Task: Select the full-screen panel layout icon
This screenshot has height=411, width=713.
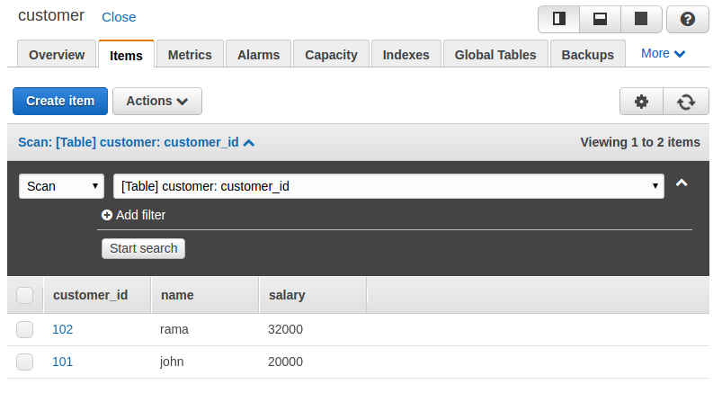Action: [641, 19]
